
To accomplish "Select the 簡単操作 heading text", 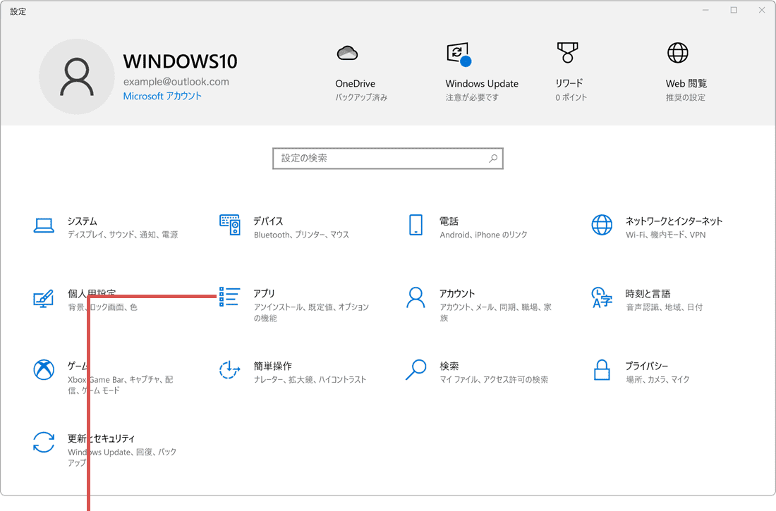I will tap(273, 366).
